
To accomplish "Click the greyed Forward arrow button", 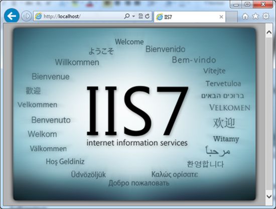I will [27, 16].
